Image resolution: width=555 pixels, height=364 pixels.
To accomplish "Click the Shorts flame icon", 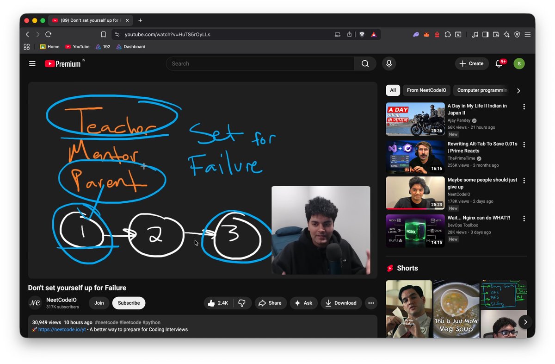I will click(x=391, y=268).
